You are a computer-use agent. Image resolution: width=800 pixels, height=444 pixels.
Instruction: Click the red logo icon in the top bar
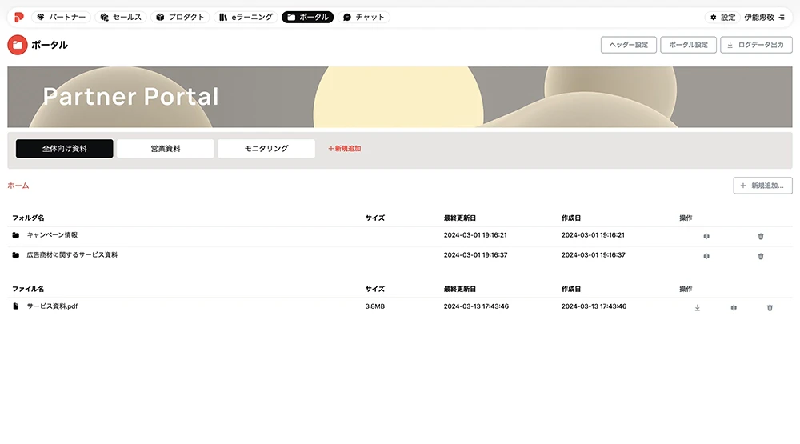(19, 17)
